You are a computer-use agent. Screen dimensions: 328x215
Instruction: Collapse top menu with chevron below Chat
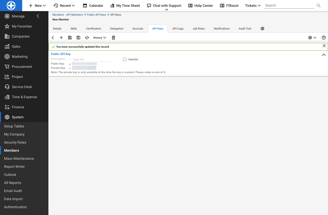point(167,10)
